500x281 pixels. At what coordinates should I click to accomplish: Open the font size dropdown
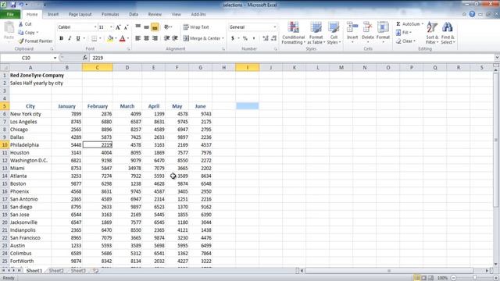[111, 27]
